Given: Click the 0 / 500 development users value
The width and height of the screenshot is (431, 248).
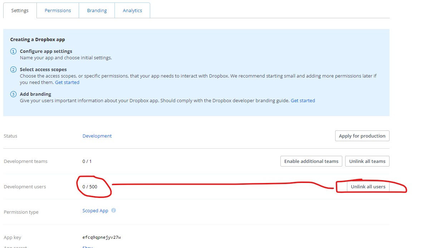Looking at the screenshot, I should [90, 187].
